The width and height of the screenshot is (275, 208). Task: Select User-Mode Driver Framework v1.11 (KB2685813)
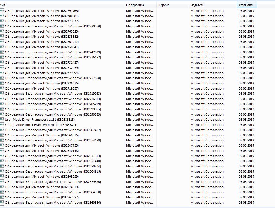[40, 120]
